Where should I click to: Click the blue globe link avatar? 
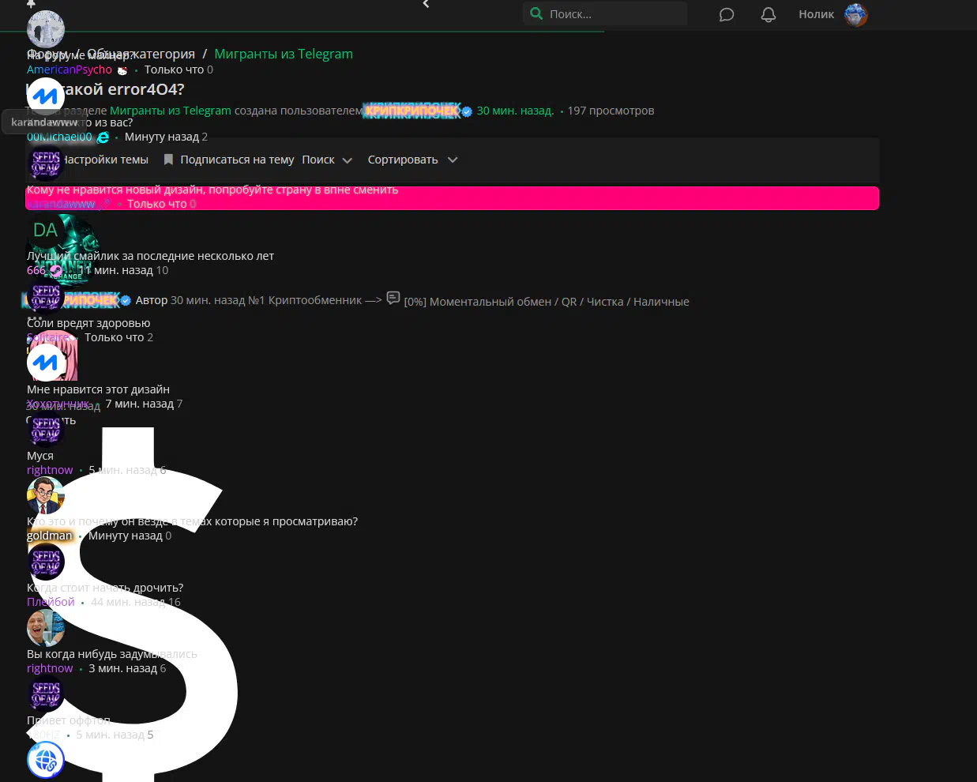coord(45,760)
